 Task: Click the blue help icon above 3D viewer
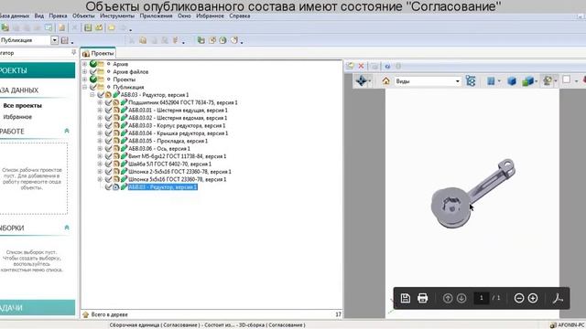pos(387,66)
